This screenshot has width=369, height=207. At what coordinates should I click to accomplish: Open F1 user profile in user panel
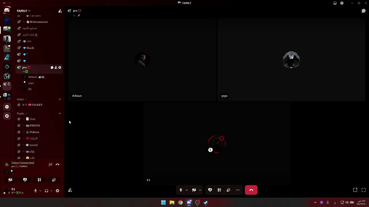17,191
